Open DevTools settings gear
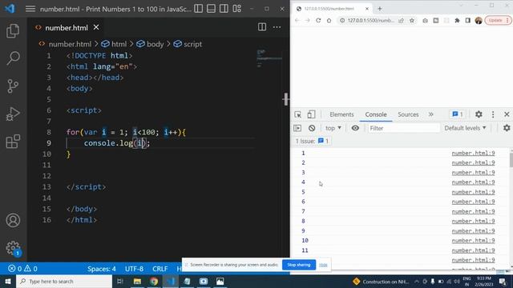 click(x=479, y=114)
